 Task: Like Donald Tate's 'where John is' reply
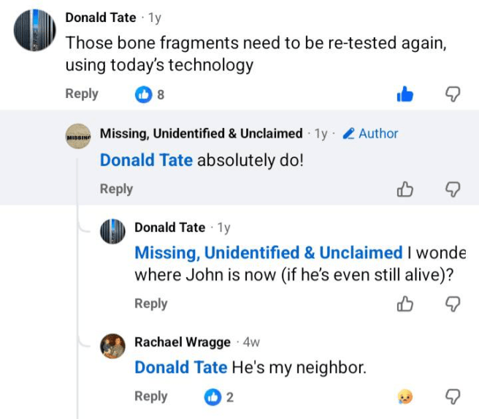click(x=405, y=304)
